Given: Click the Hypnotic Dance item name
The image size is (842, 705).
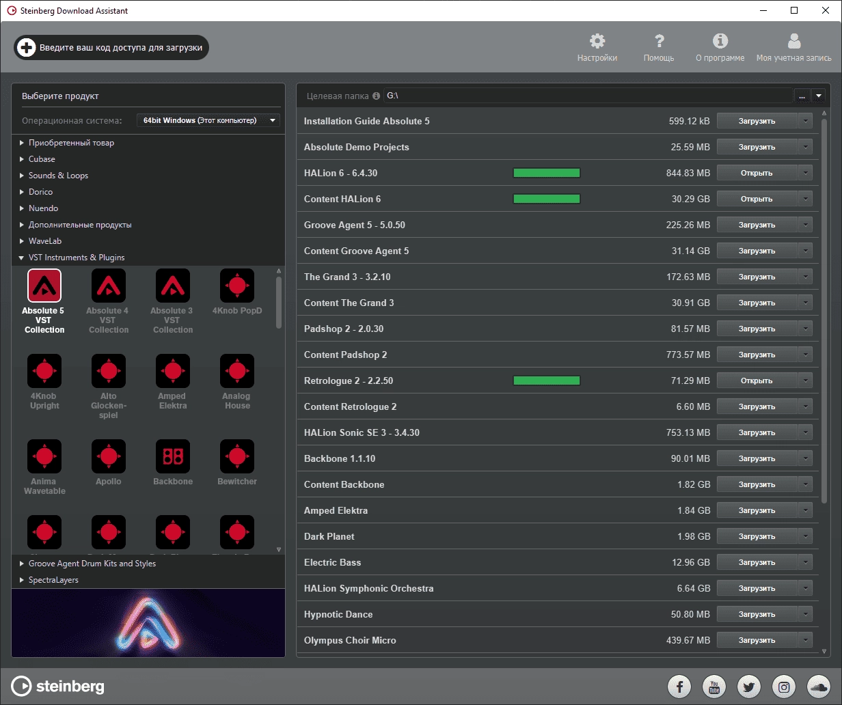Looking at the screenshot, I should pos(338,614).
